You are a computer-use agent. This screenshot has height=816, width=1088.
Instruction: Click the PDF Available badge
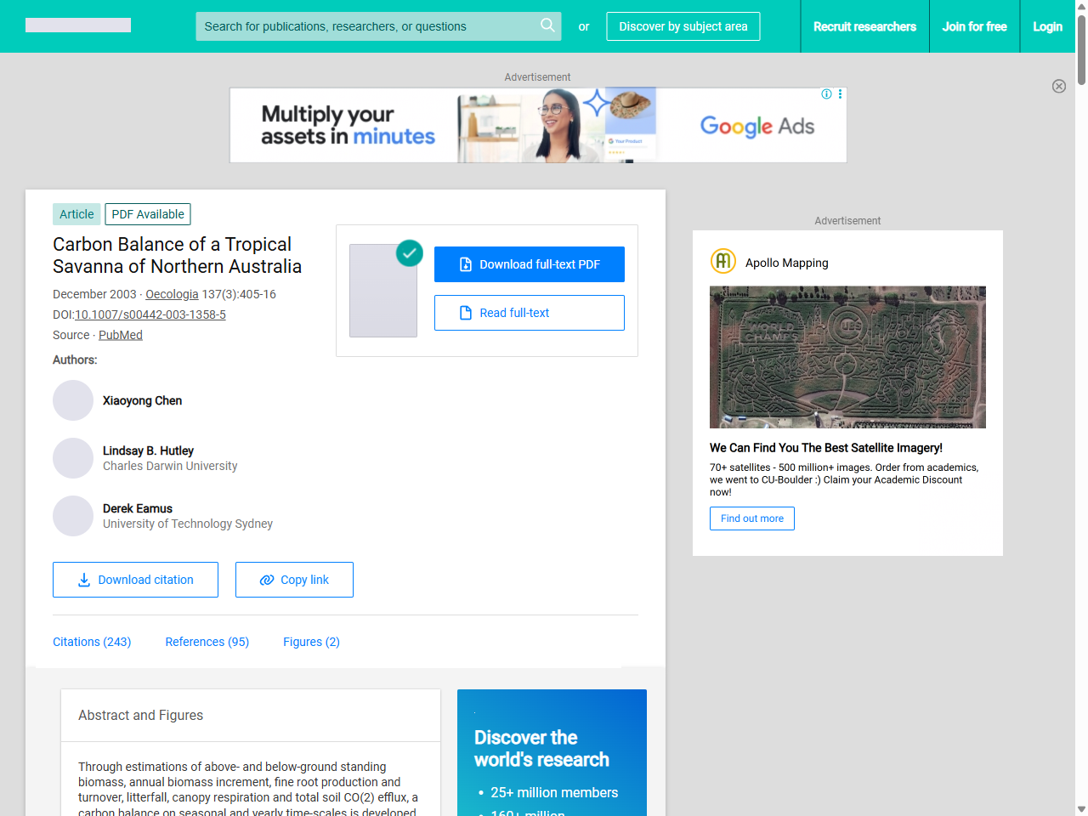[x=148, y=214]
